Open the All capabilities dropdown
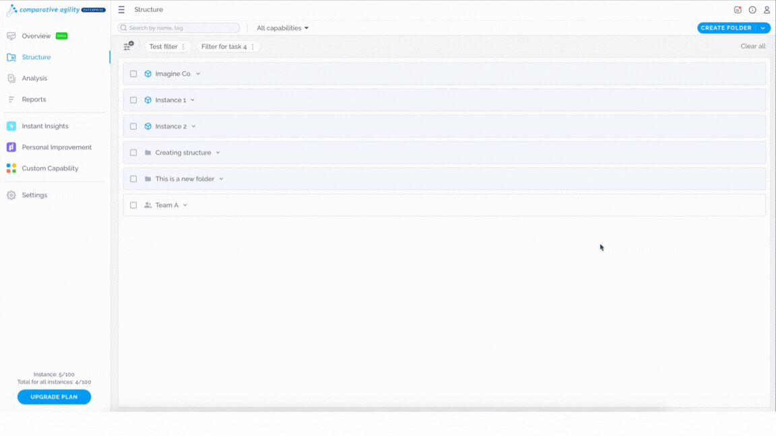 [283, 28]
